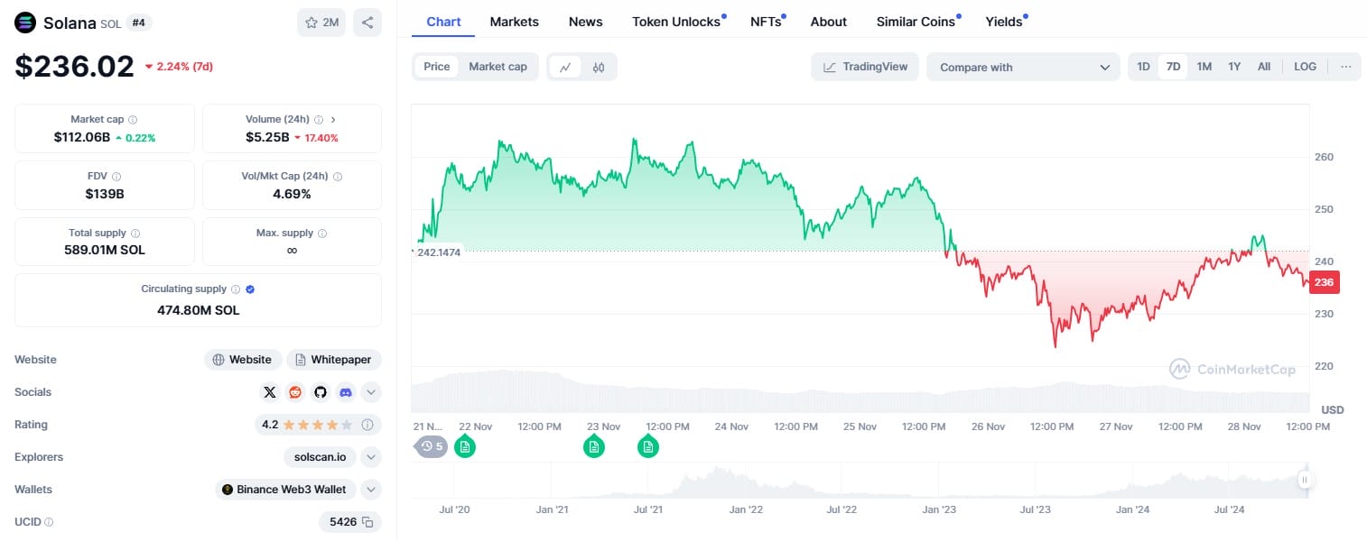Click Max. supply info icon
This screenshot has width=1367, height=541.
[x=322, y=233]
